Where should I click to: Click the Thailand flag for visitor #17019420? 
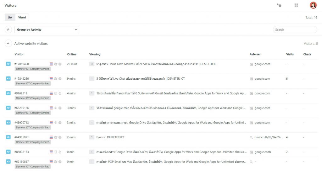point(51,64)
